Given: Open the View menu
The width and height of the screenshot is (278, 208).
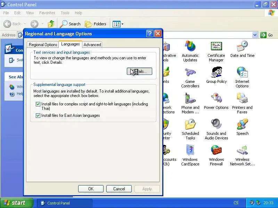Looking at the screenshot, I should tap(30, 13).
